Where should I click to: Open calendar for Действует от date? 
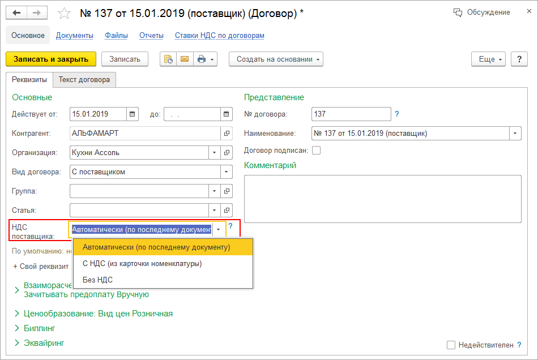pos(132,114)
